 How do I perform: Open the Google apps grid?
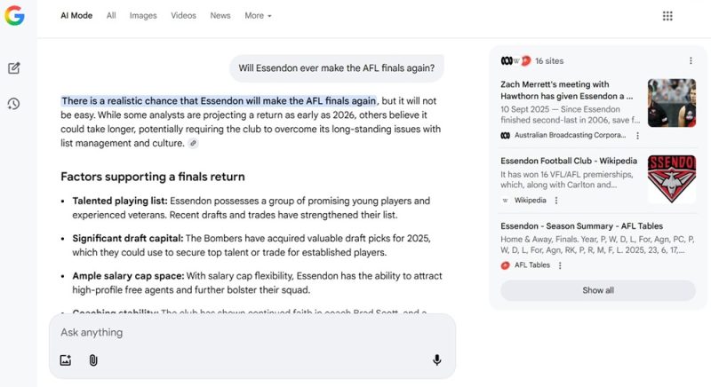667,15
